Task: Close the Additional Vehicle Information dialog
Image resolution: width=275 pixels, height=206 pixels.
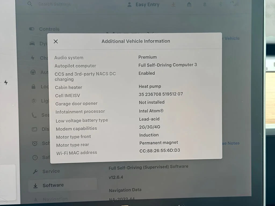Action: coord(56,41)
